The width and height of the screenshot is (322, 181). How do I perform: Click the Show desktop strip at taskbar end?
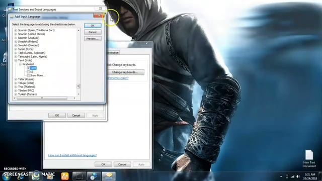(x=320, y=176)
